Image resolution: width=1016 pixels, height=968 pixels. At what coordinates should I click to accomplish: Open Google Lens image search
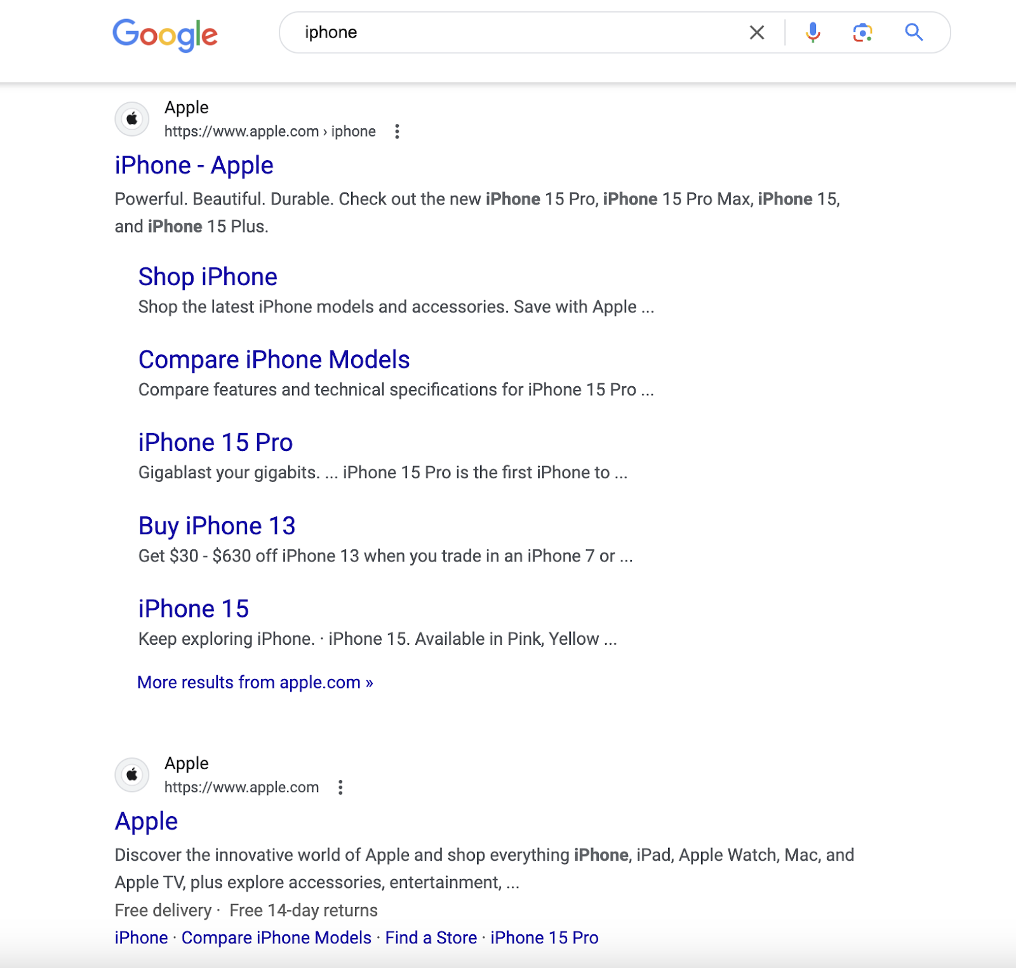(863, 32)
